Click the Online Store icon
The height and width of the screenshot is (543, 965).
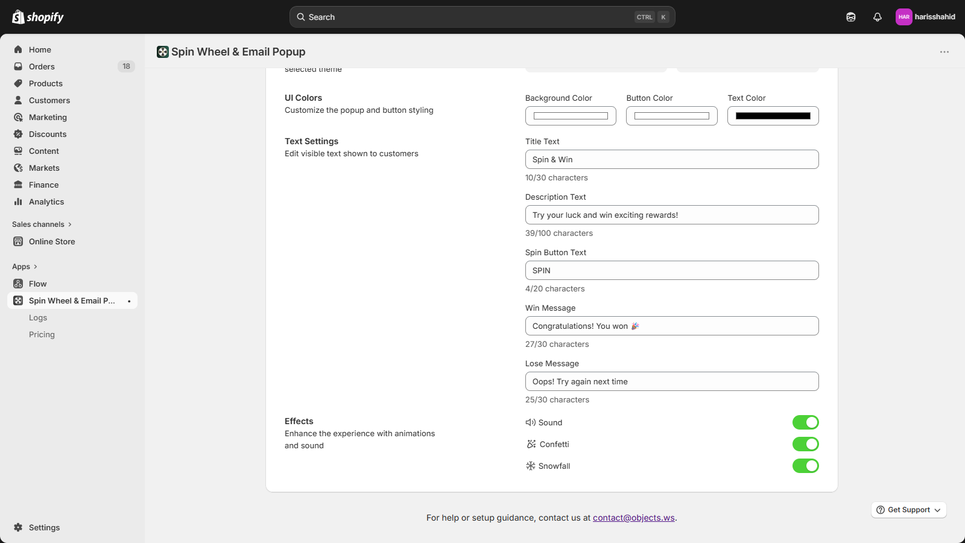[x=18, y=241]
